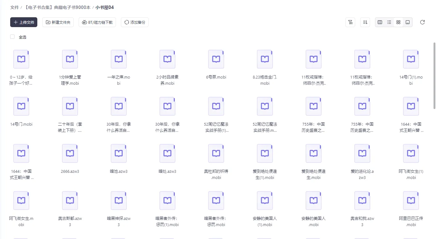Screen dimensions: 436x239
Task: Switch to large preview view mode
Action: (x=408, y=22)
